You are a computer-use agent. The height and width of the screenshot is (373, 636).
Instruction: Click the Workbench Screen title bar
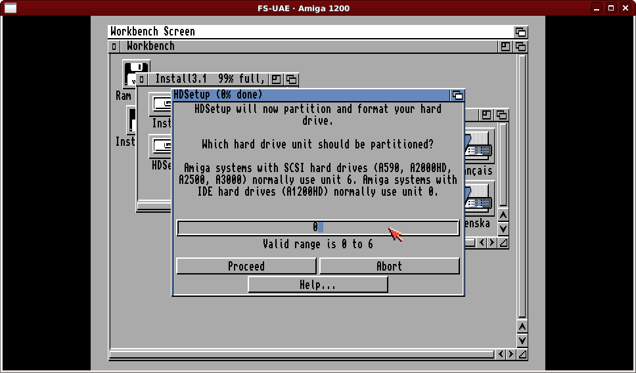coord(311,32)
